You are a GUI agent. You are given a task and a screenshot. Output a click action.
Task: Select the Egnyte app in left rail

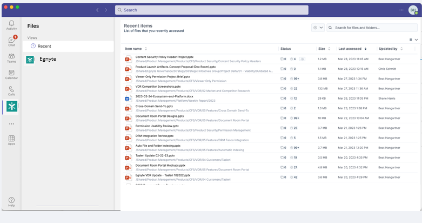tap(11, 107)
